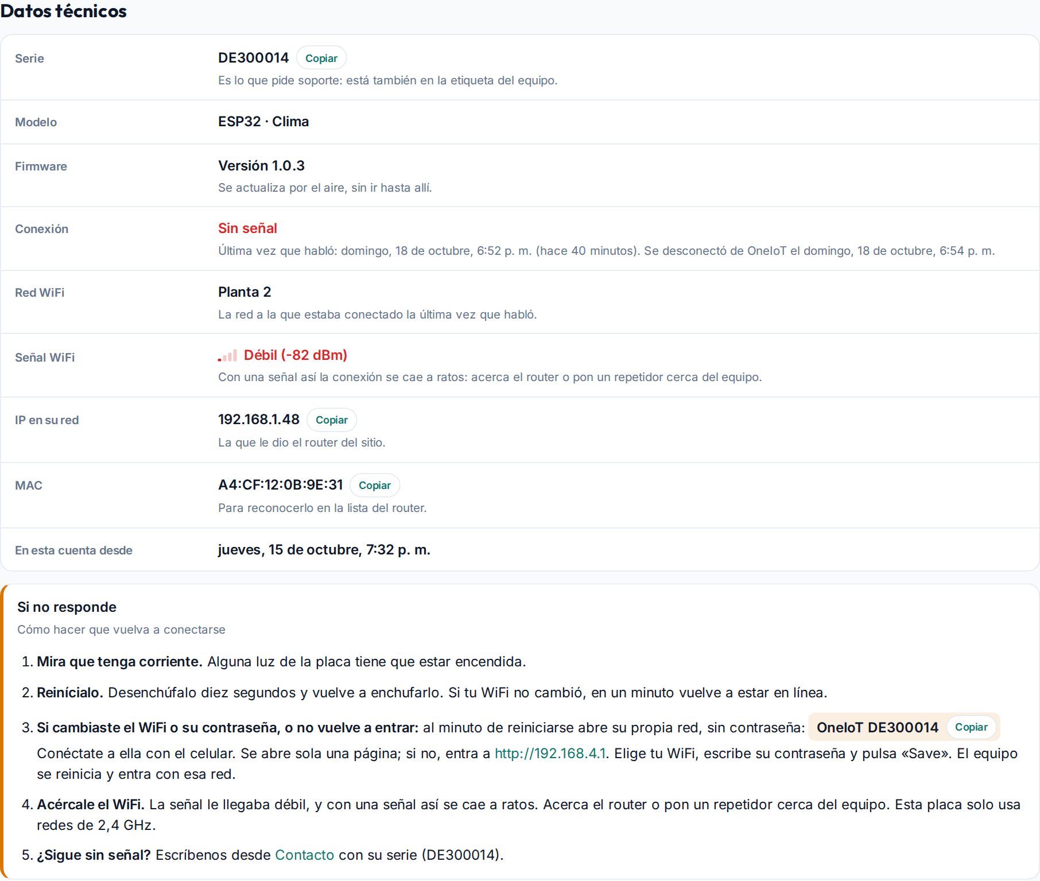Click the 'Reinícialo.' step text
The height and width of the screenshot is (881, 1040).
(x=70, y=693)
